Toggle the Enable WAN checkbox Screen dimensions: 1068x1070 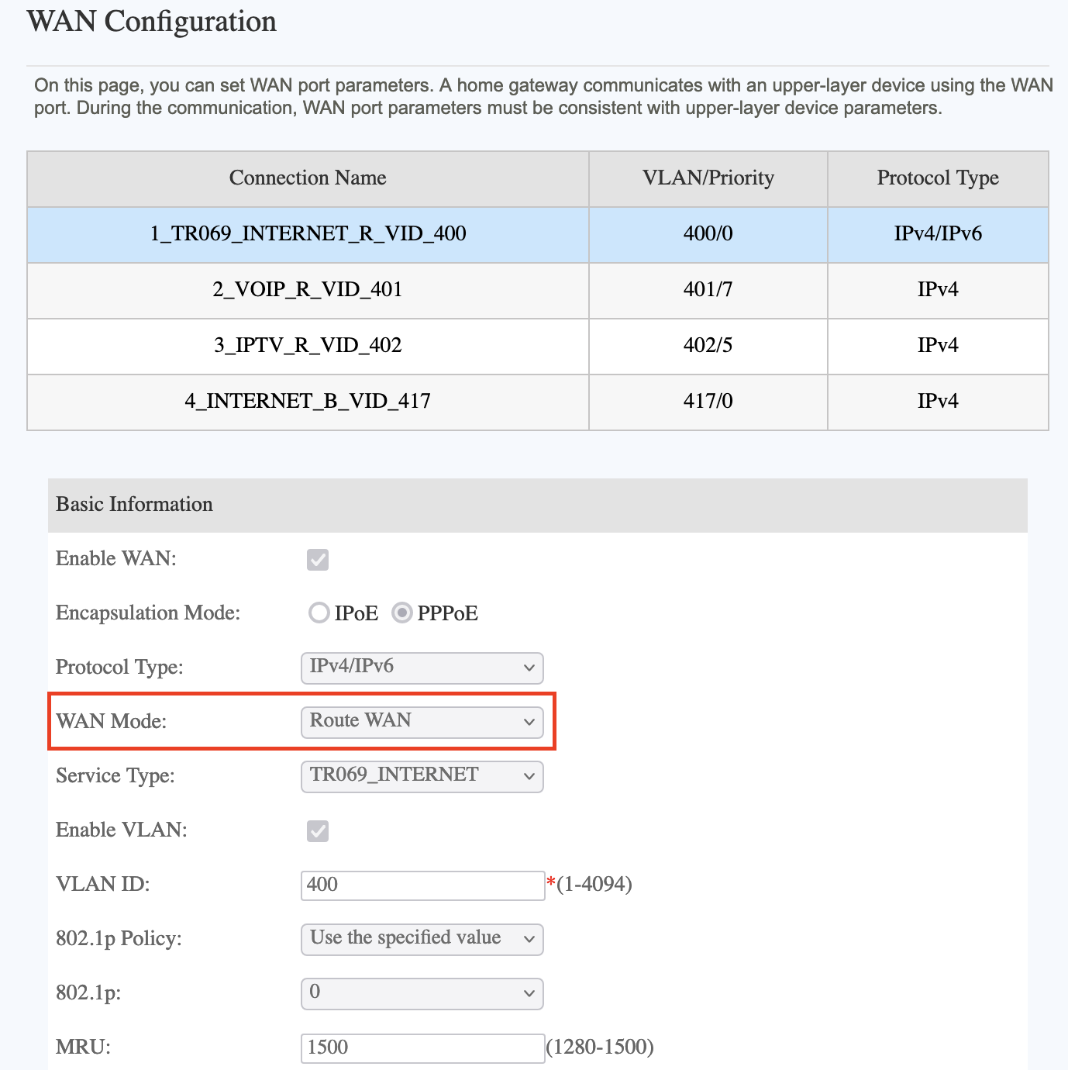pyautogui.click(x=318, y=559)
